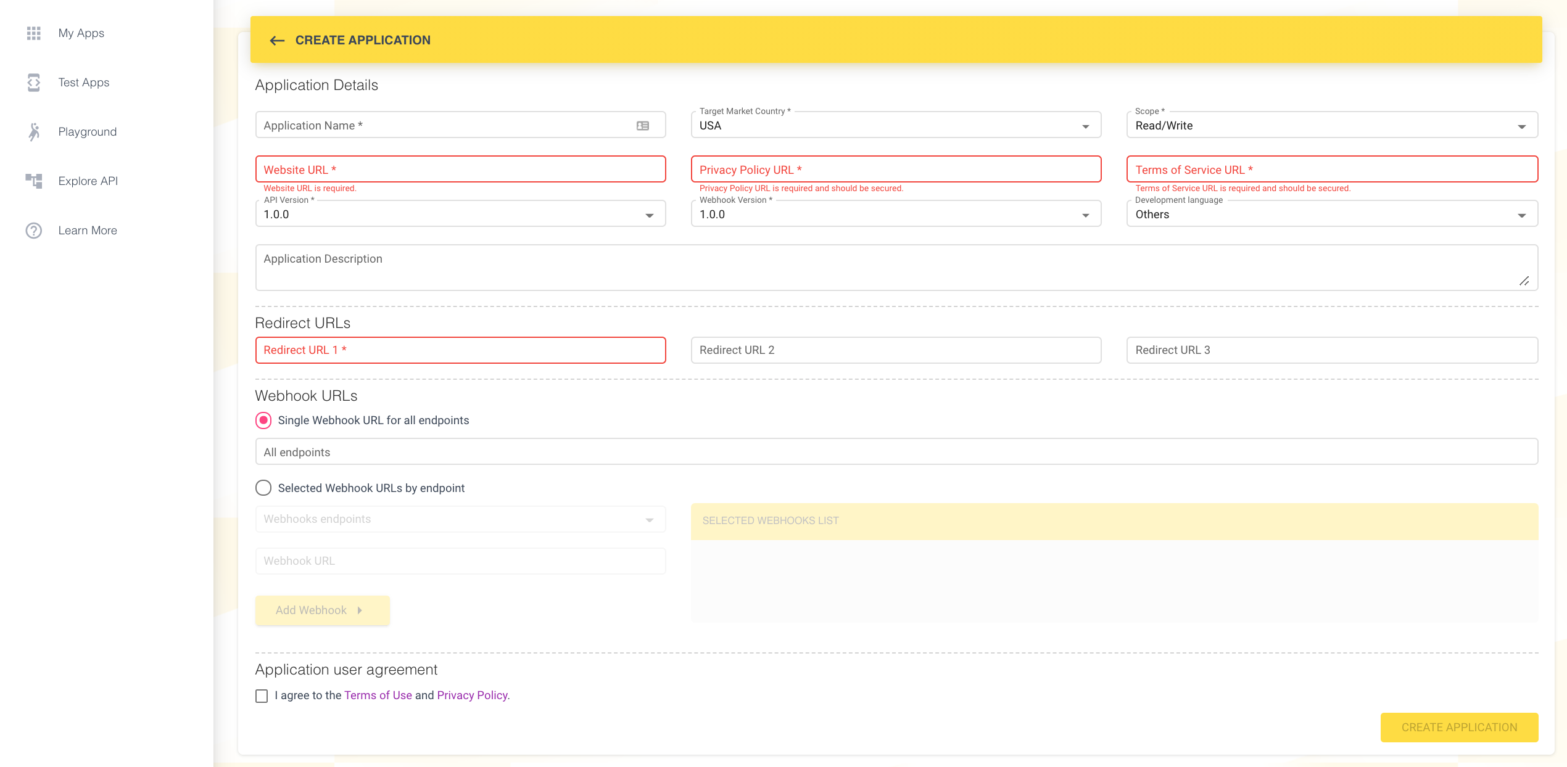The width and height of the screenshot is (1567, 767).
Task: Click the description textarea resize handle
Action: [1524, 281]
